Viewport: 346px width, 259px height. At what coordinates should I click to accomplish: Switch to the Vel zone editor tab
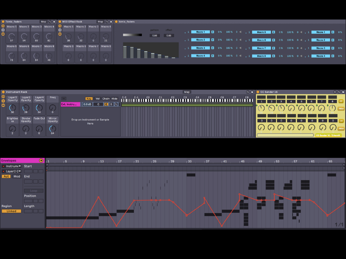[x=98, y=98]
